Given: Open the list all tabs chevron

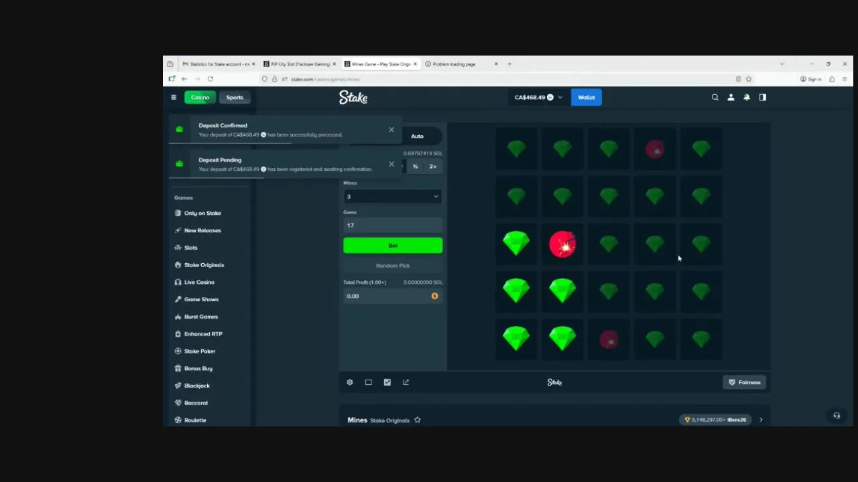Looking at the screenshot, I should pyautogui.click(x=782, y=64).
